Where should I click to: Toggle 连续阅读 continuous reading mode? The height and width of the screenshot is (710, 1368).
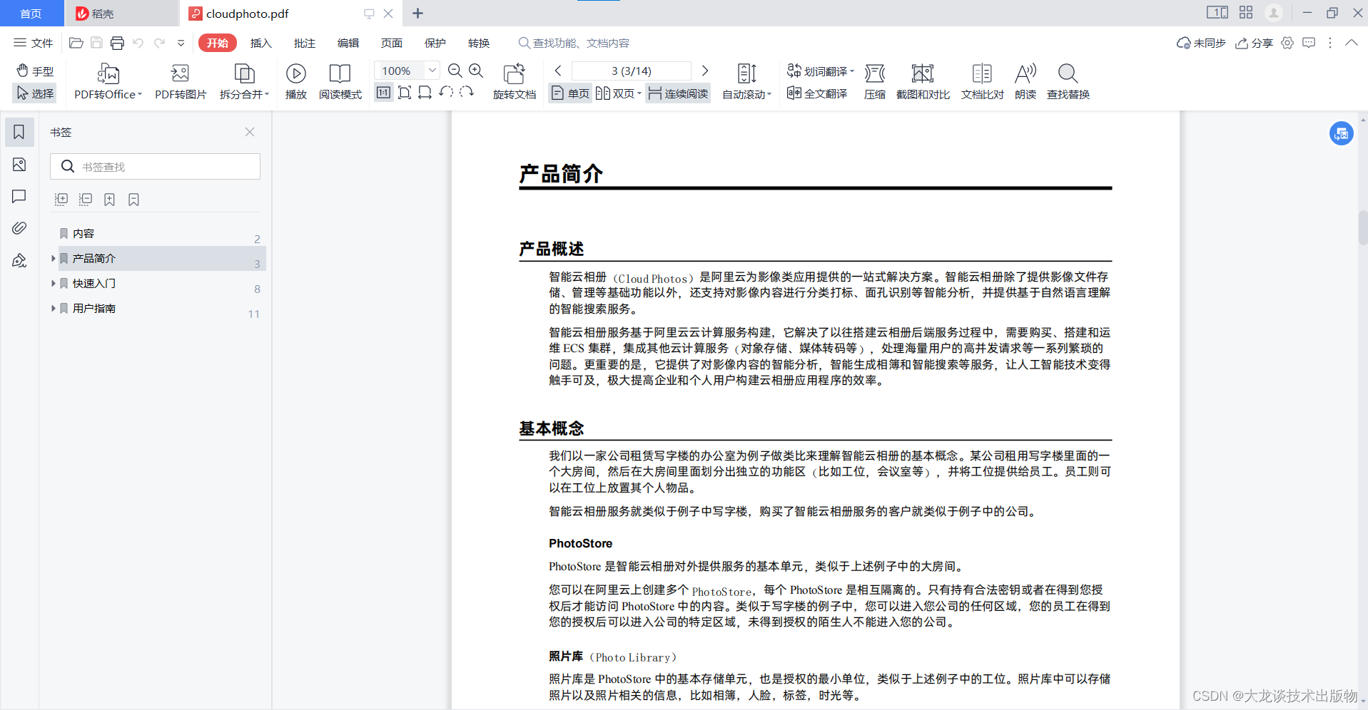click(678, 93)
